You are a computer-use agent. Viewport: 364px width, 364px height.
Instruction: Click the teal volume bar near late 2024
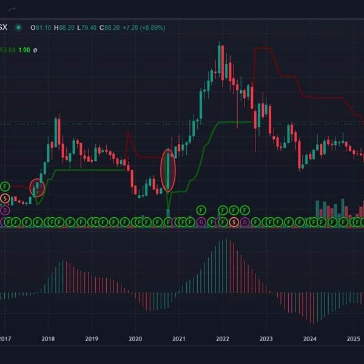(x=343, y=207)
